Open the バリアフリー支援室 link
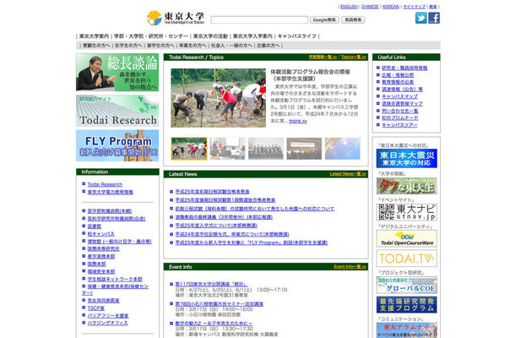This screenshot has height=338, width=515. tap(108, 316)
